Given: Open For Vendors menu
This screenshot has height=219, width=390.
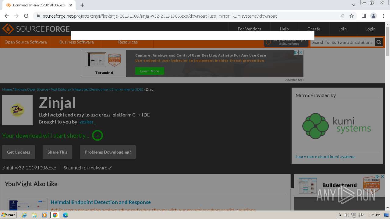Looking at the screenshot, I should pos(249,29).
